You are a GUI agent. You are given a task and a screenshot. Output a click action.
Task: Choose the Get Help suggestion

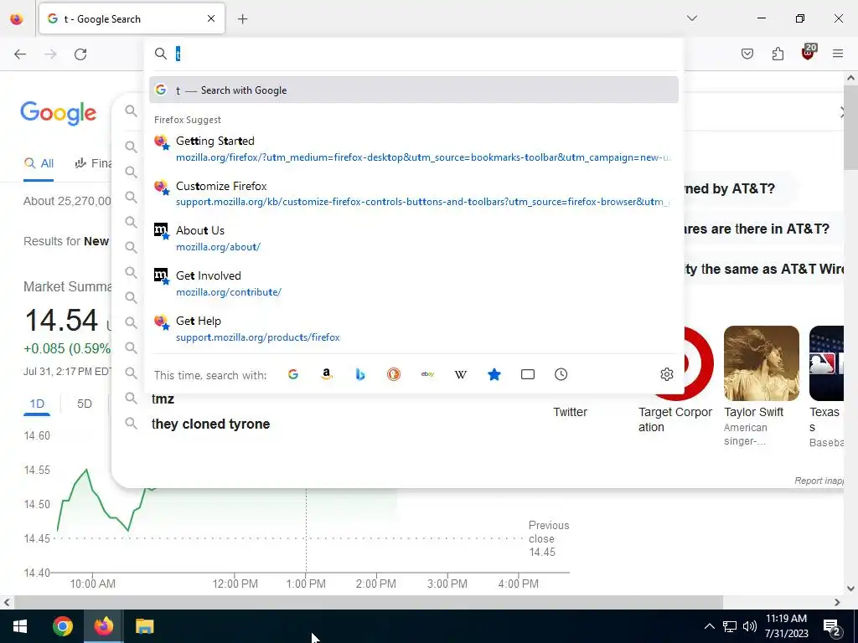coord(414,328)
